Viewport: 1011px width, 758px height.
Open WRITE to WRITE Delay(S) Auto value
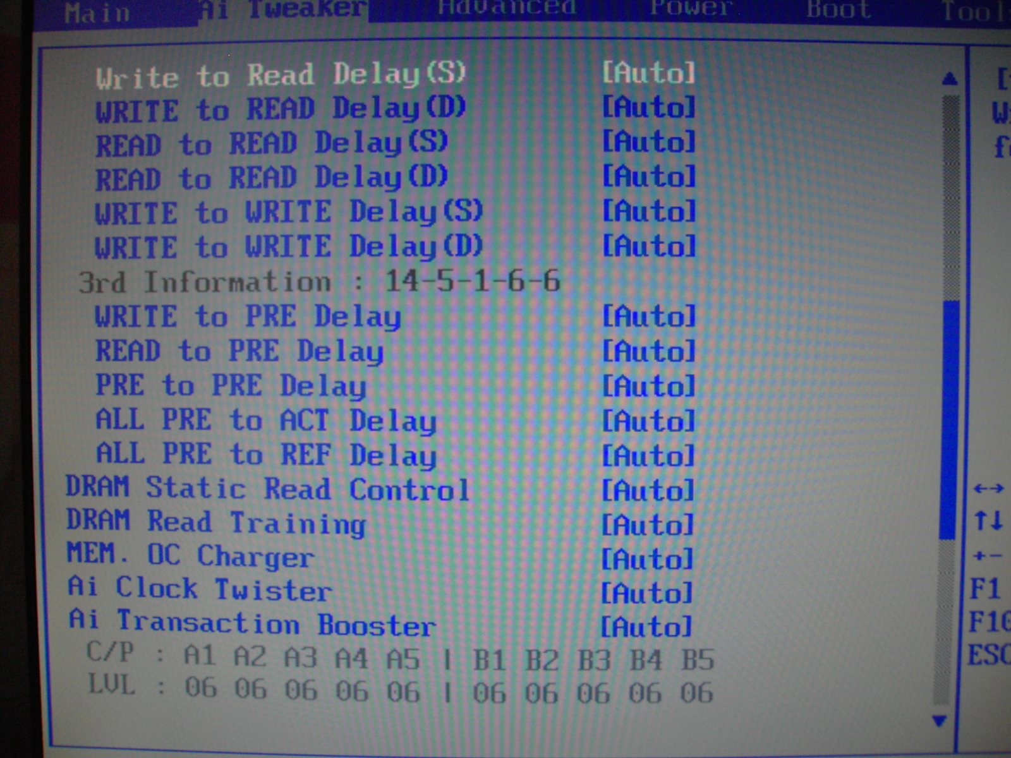click(648, 212)
